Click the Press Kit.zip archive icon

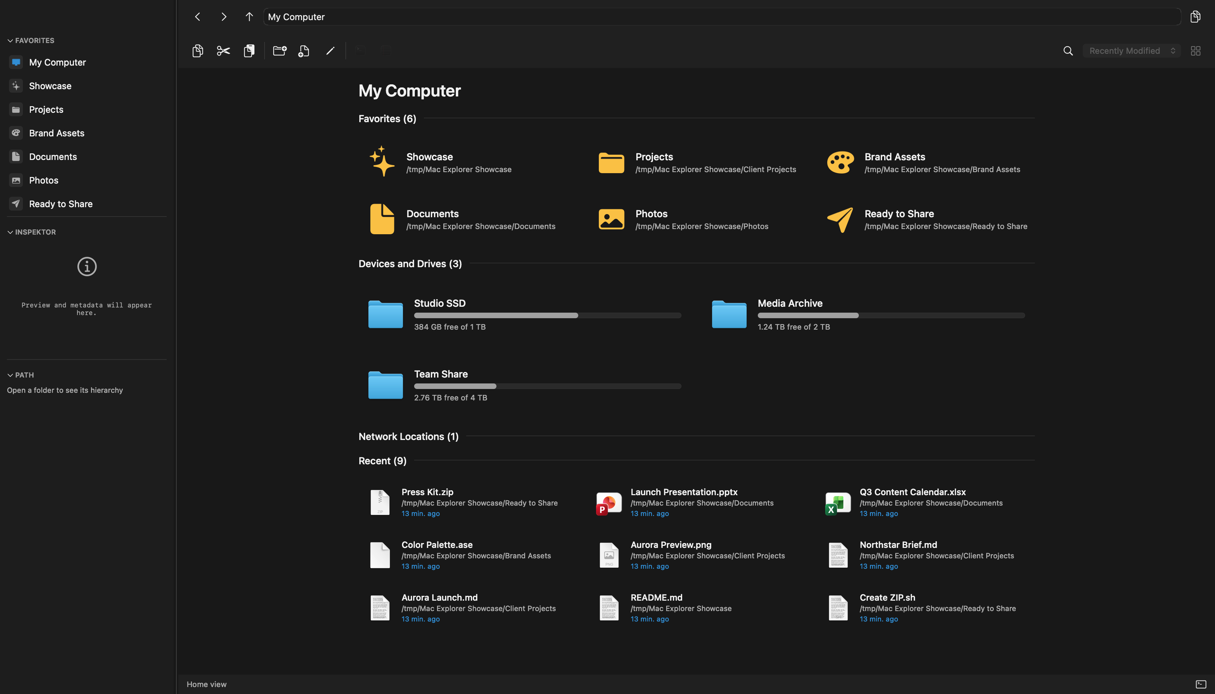(380, 502)
